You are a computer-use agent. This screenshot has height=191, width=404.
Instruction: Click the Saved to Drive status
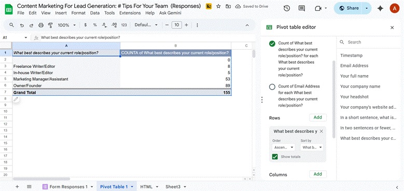(x=252, y=6)
